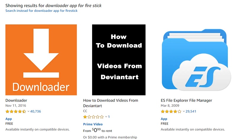237x139 pixels.
Task: View the 29,541 ES File Explorer reviews
Action: pos(191,112)
